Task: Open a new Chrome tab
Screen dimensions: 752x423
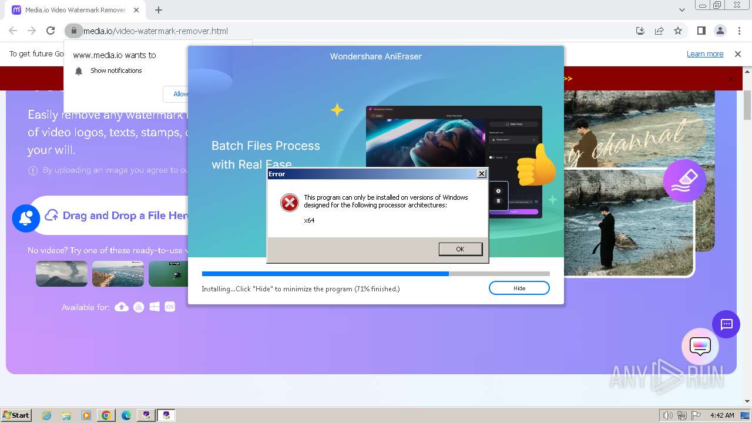Action: point(159,10)
